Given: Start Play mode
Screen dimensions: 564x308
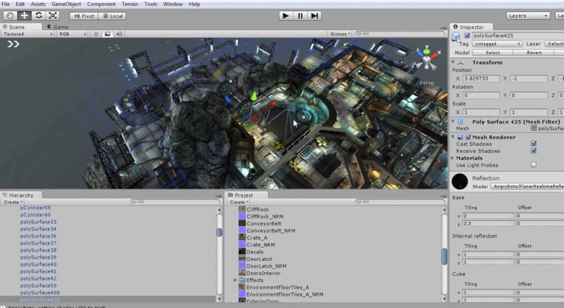Looking at the screenshot, I should click(x=286, y=16).
